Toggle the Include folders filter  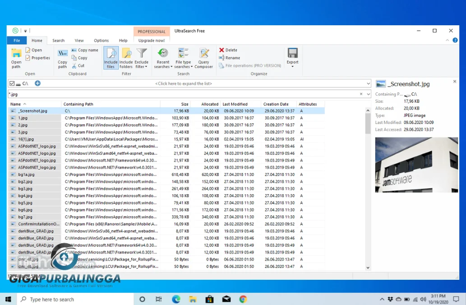(126, 58)
